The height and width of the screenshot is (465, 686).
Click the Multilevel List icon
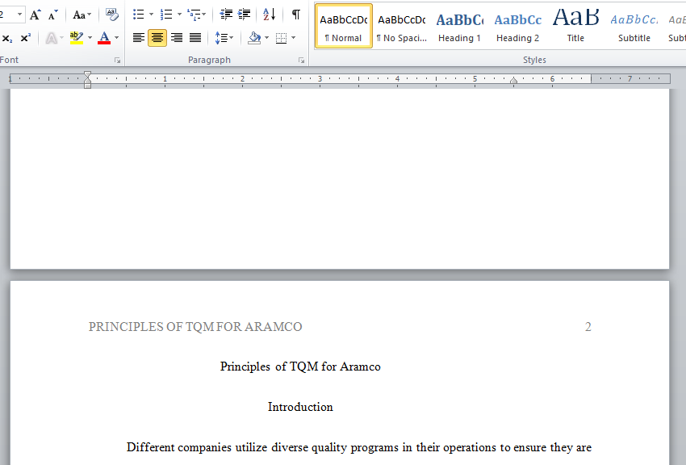[193, 15]
